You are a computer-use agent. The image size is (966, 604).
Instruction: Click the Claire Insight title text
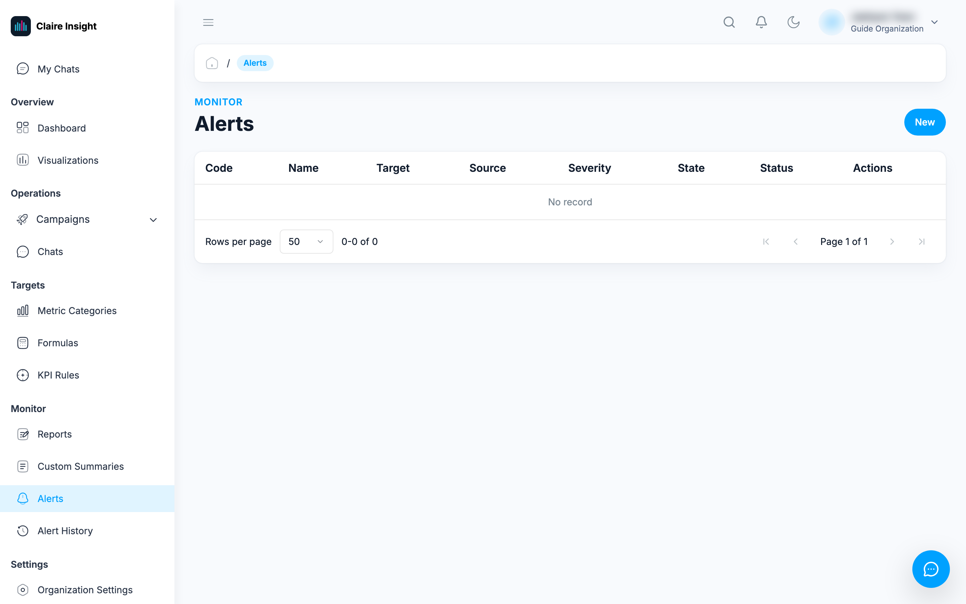[66, 26]
